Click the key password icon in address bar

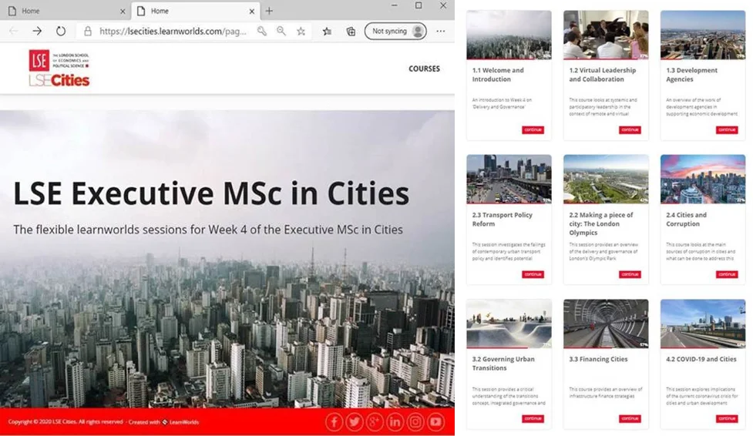[x=262, y=32]
